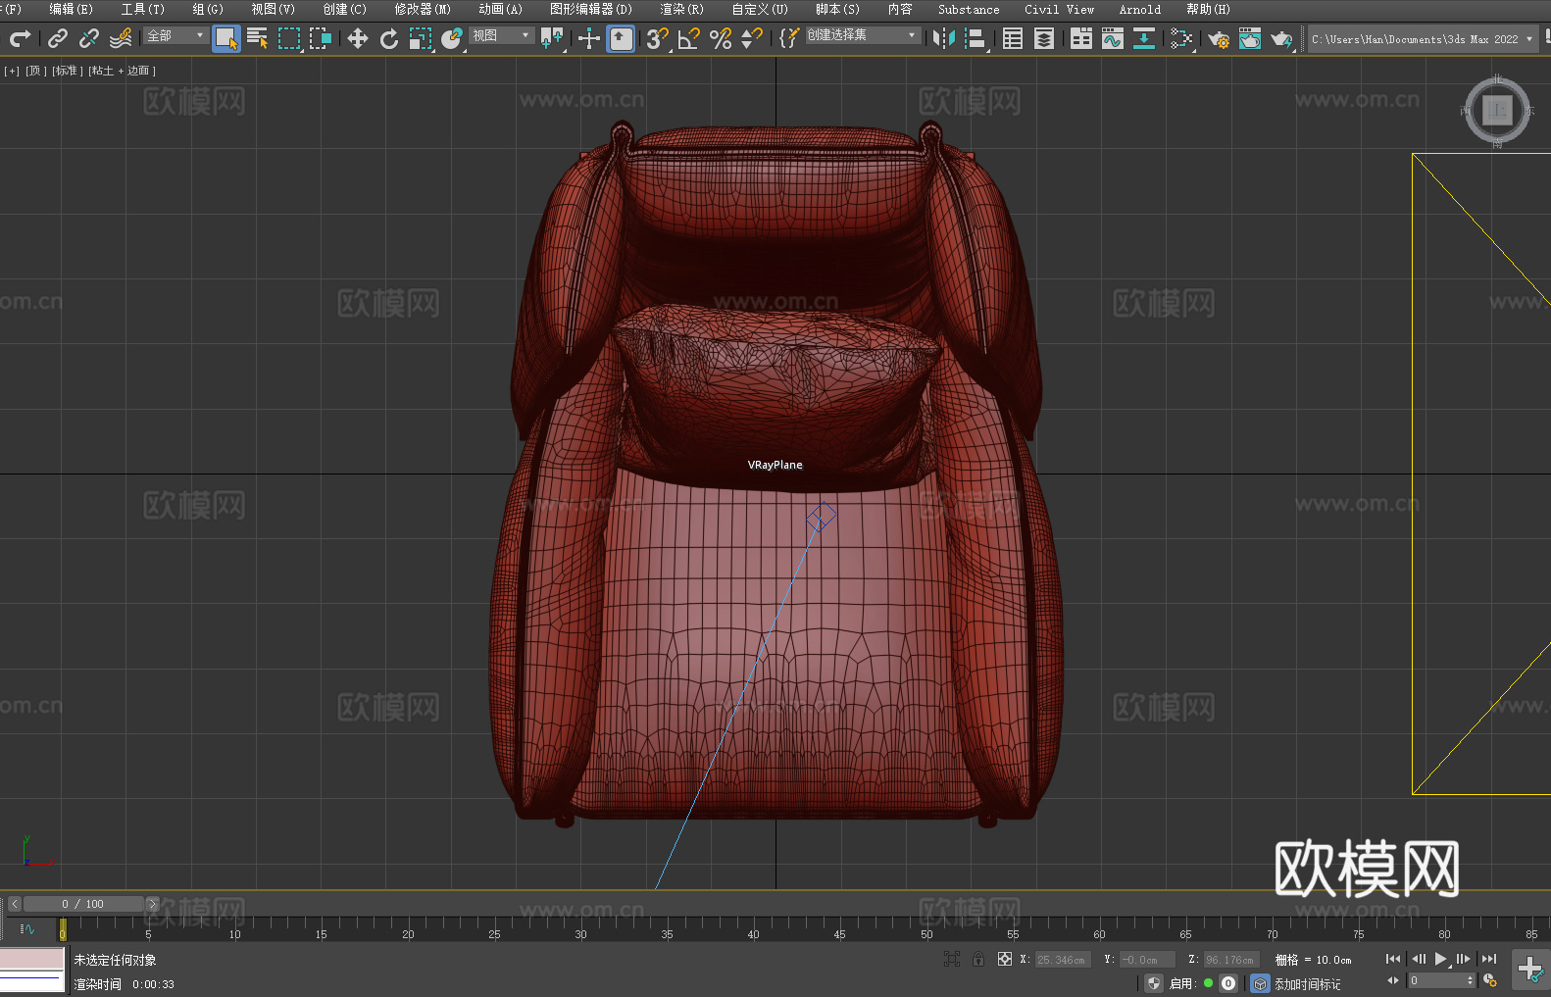The image size is (1551, 997).
Task: Open the 图形编辑器(D) menu
Action: (590, 9)
